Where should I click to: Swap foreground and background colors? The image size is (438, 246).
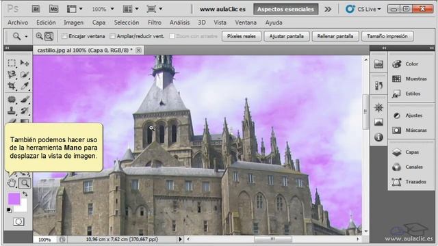click(x=25, y=194)
